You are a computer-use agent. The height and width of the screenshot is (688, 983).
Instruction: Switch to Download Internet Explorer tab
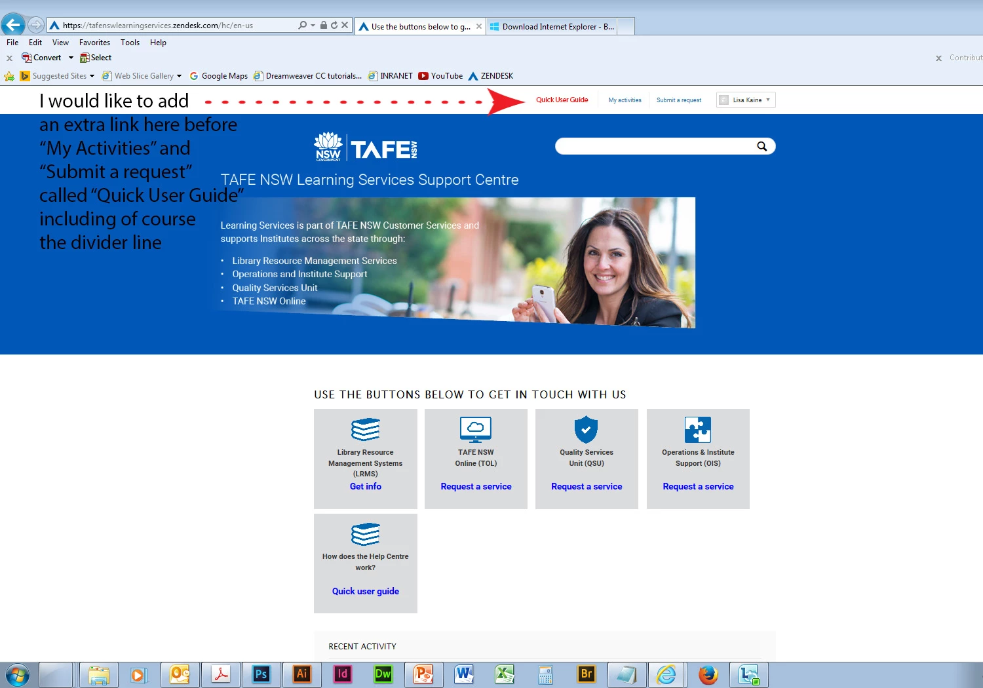pos(552,27)
